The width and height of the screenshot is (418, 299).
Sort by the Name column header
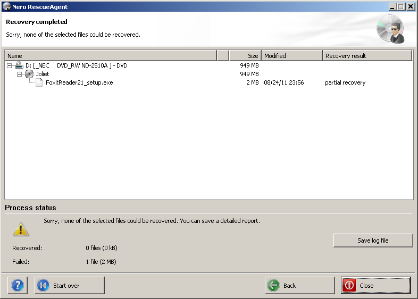coord(111,56)
